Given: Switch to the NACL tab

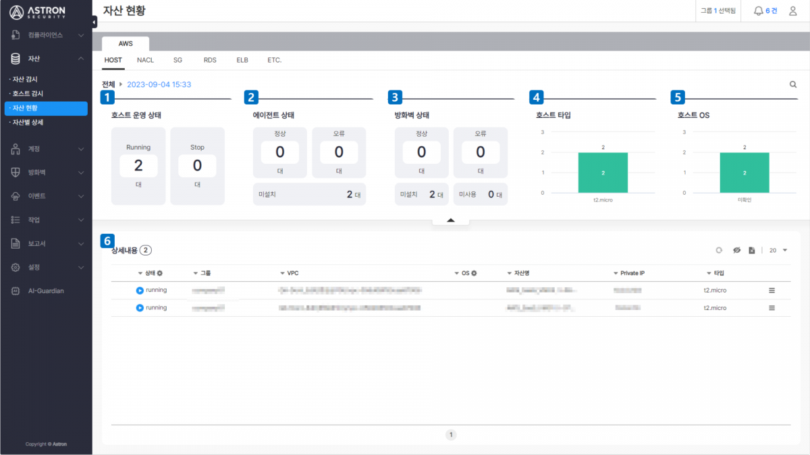Looking at the screenshot, I should [x=145, y=60].
